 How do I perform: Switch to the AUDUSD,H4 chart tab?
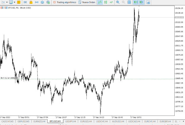(x=118, y=121)
